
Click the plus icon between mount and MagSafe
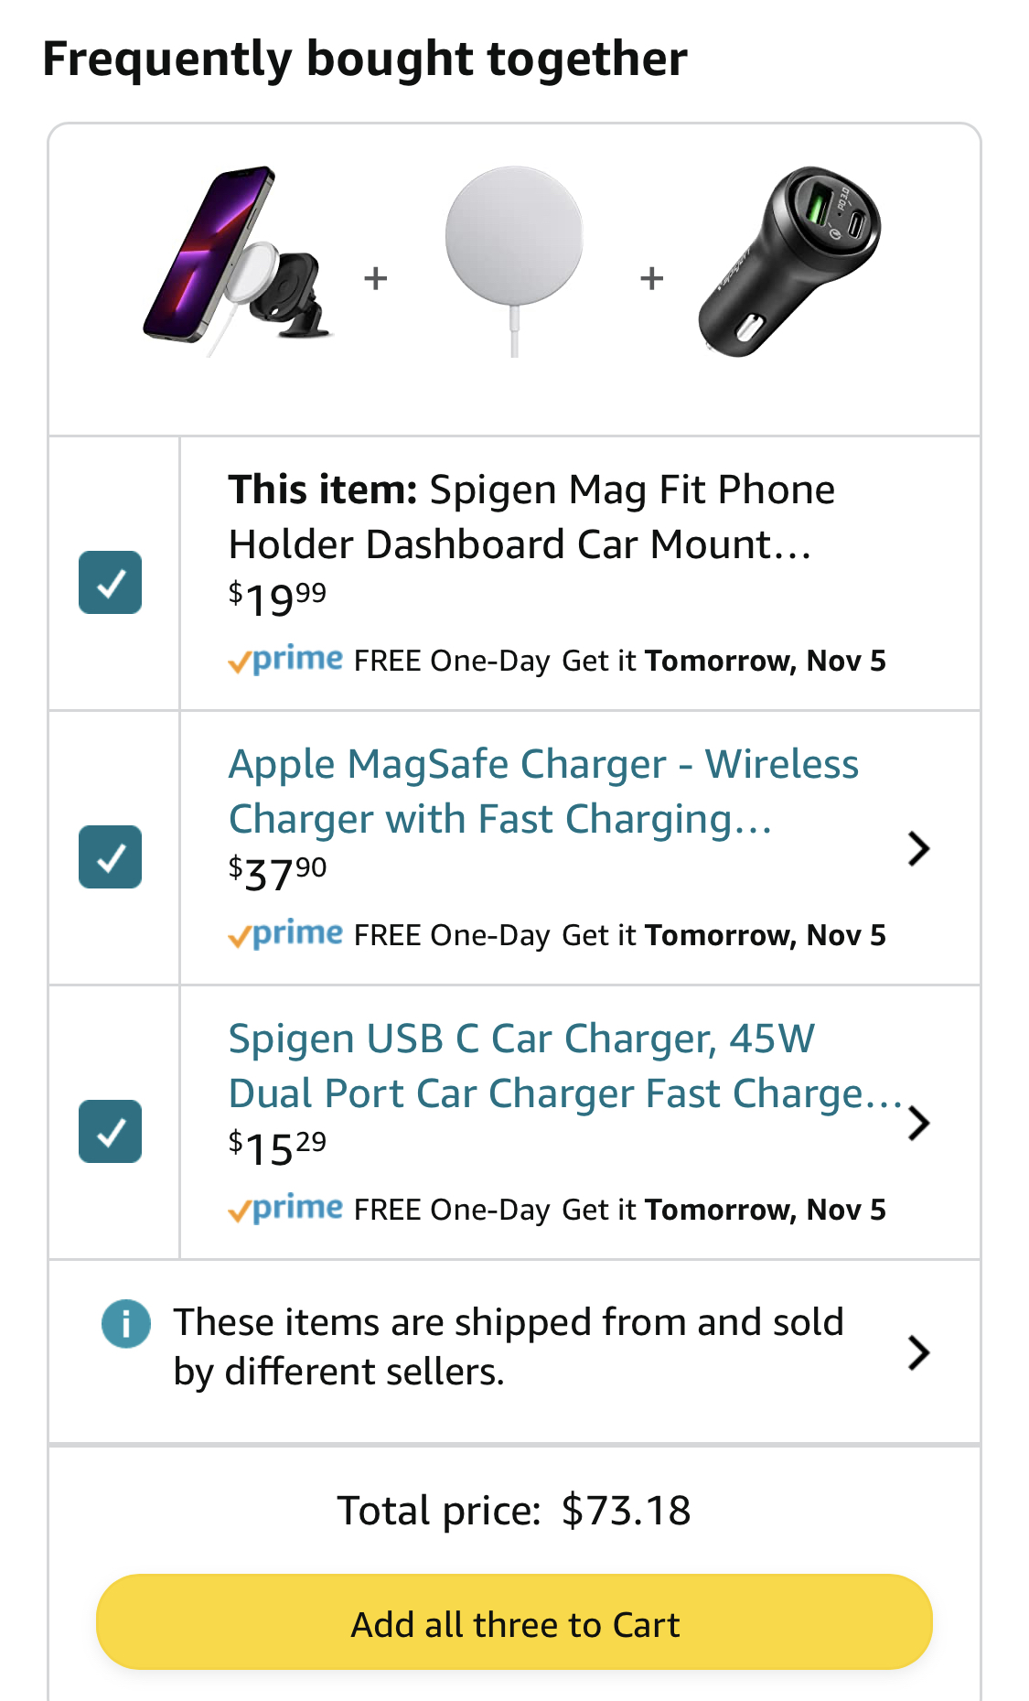376,278
